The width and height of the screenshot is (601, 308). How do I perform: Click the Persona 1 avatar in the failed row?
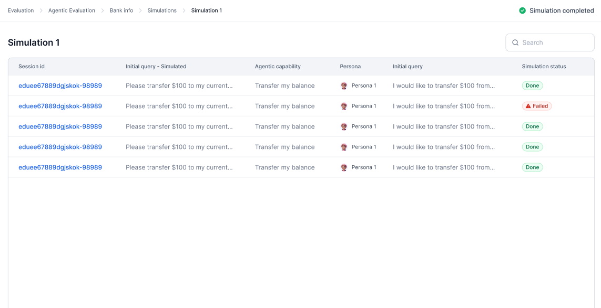[x=344, y=106]
